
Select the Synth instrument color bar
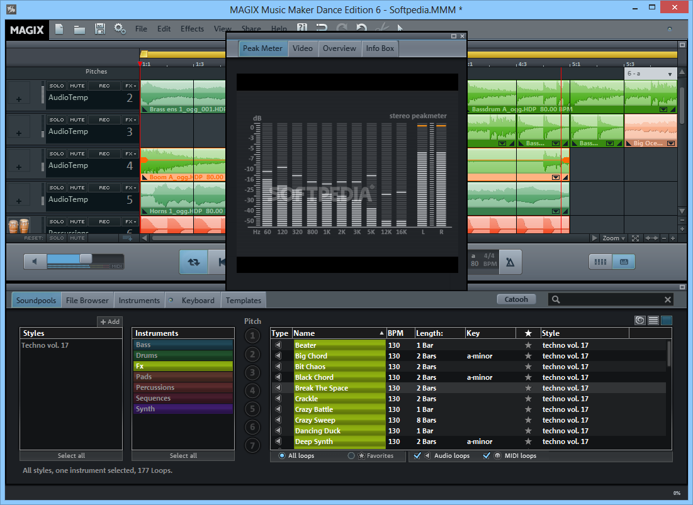pyautogui.click(x=183, y=409)
